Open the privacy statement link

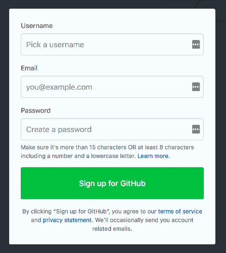tap(67, 220)
